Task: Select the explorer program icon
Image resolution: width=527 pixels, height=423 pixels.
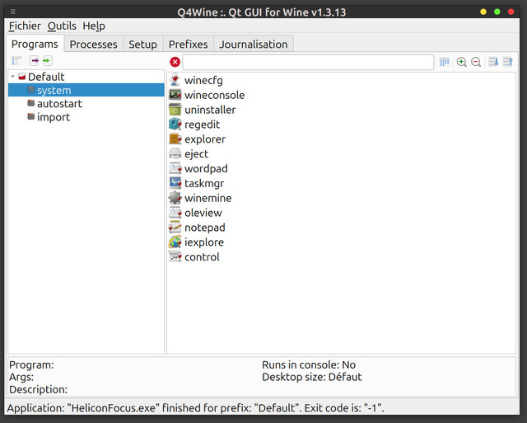Action: tap(175, 139)
